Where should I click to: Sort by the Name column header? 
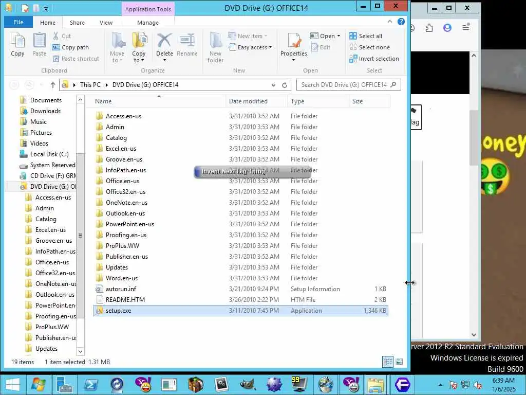click(156, 101)
